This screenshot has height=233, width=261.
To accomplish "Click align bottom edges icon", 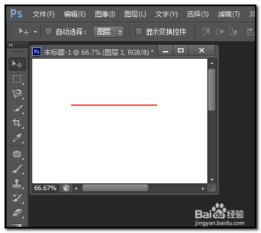I will [x=233, y=32].
